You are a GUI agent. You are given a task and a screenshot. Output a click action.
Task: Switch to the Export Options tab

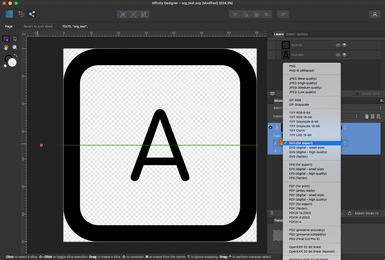[x=297, y=34]
